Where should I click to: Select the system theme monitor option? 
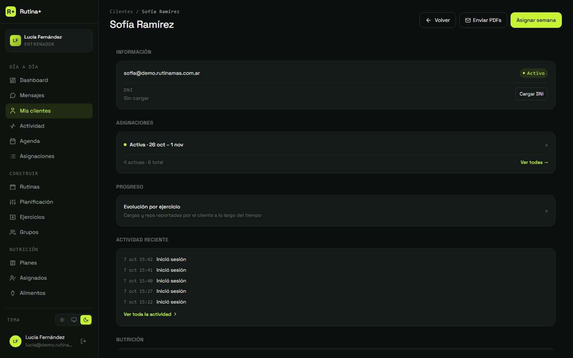click(x=74, y=320)
